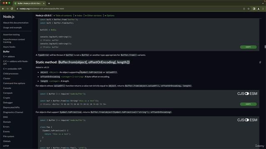Open File system documentation
The width and height of the screenshot is (266, 149).
pyautogui.click(x=8, y=136)
